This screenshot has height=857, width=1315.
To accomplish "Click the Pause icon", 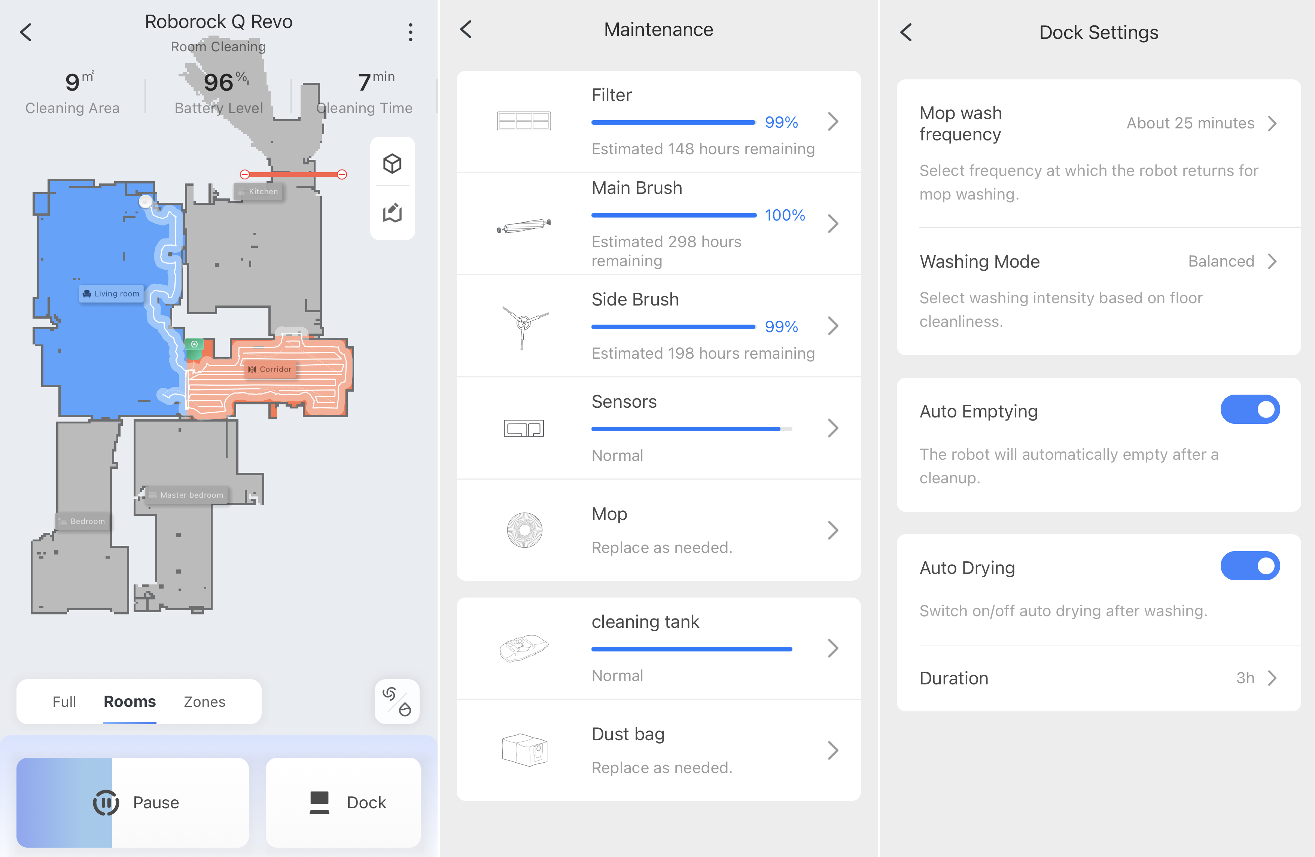I will pos(106,802).
